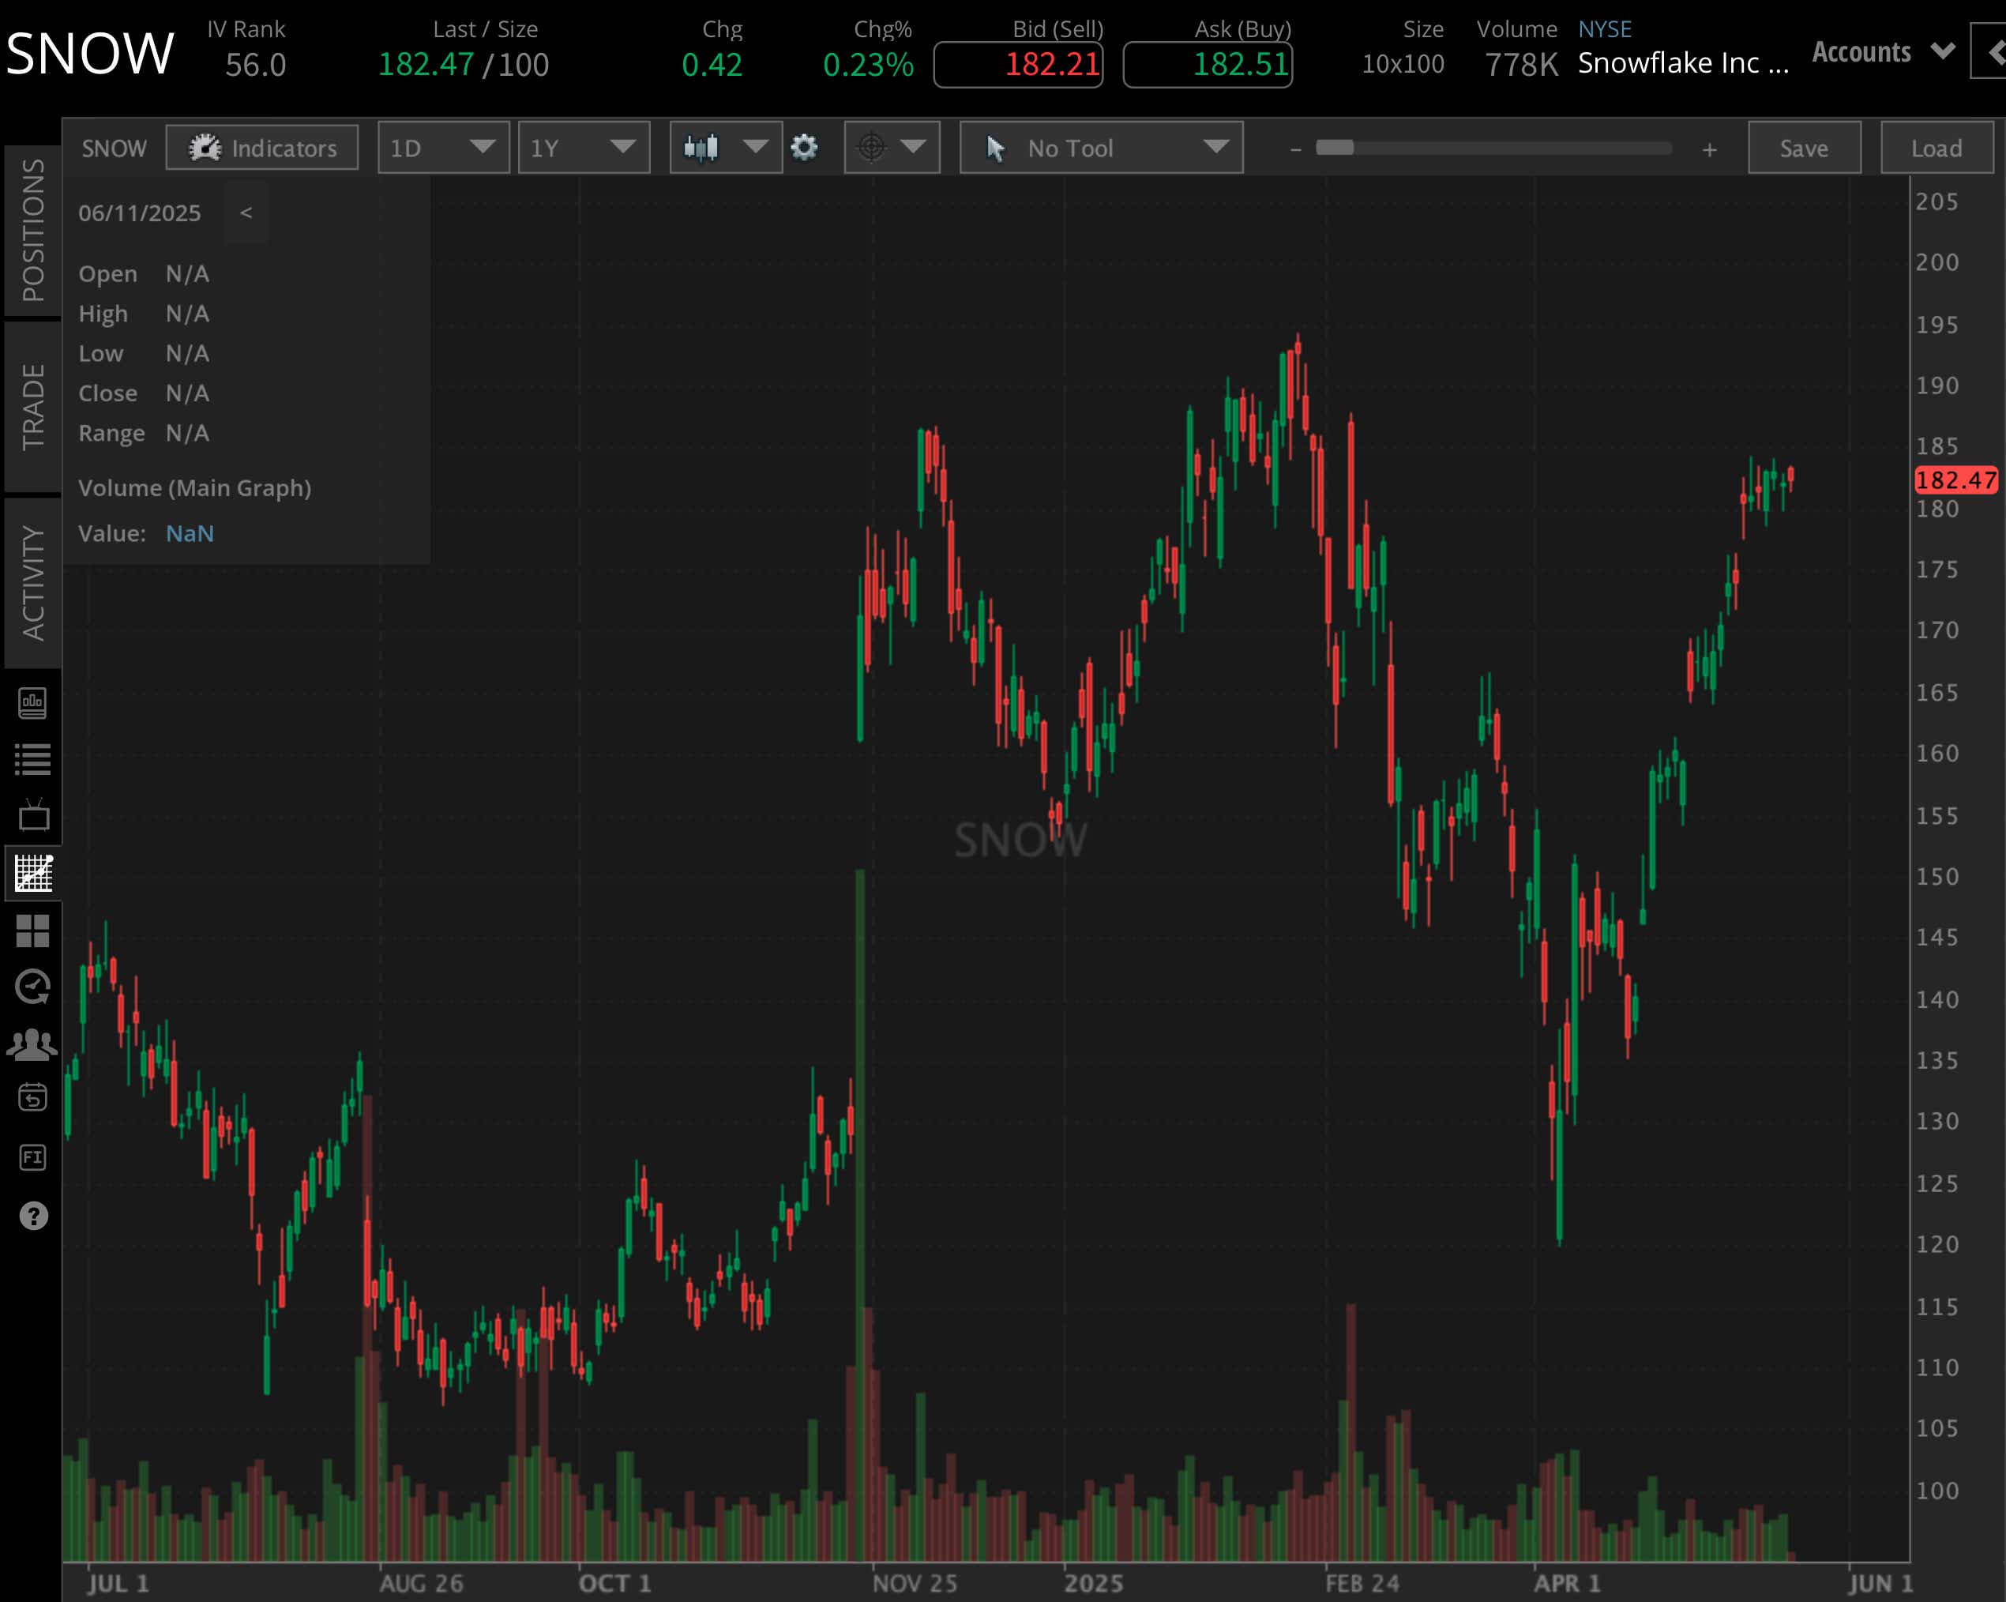
Task: Open the list watchlist sidebar icon
Action: (33, 760)
